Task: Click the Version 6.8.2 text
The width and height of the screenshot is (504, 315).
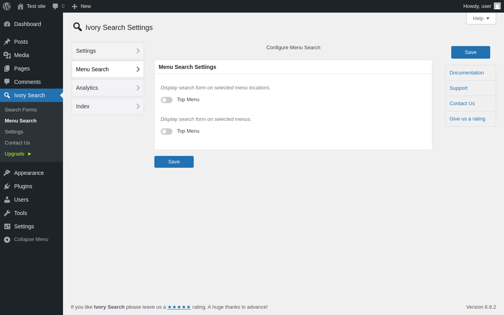Action: click(x=481, y=307)
